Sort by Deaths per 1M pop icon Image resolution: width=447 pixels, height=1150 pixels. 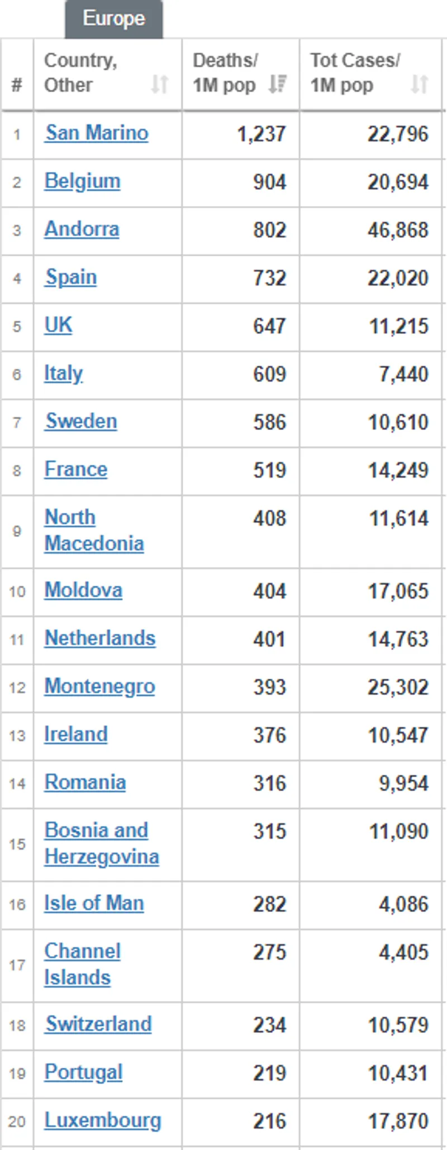pos(277,85)
